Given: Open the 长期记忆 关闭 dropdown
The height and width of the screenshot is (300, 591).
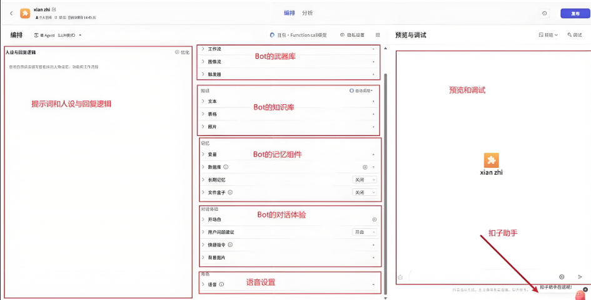Looking at the screenshot, I should coord(365,180).
